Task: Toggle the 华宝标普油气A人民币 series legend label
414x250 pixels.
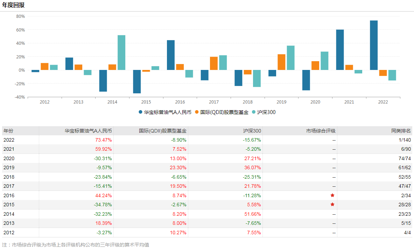Action: click(x=168, y=112)
